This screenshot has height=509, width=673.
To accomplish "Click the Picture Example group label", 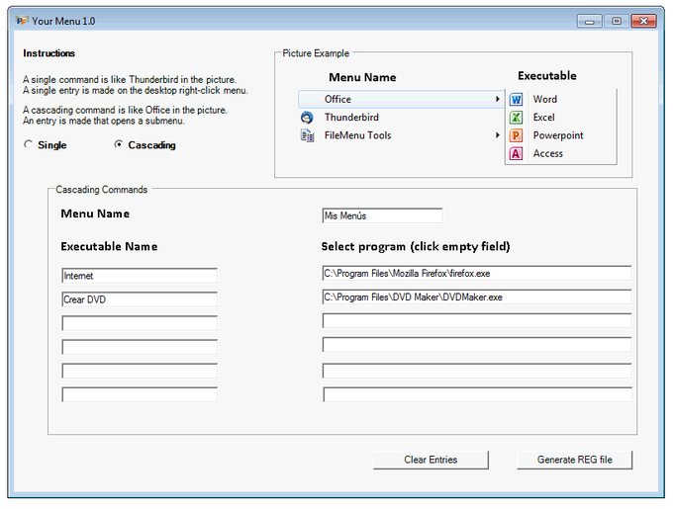I will tap(316, 53).
